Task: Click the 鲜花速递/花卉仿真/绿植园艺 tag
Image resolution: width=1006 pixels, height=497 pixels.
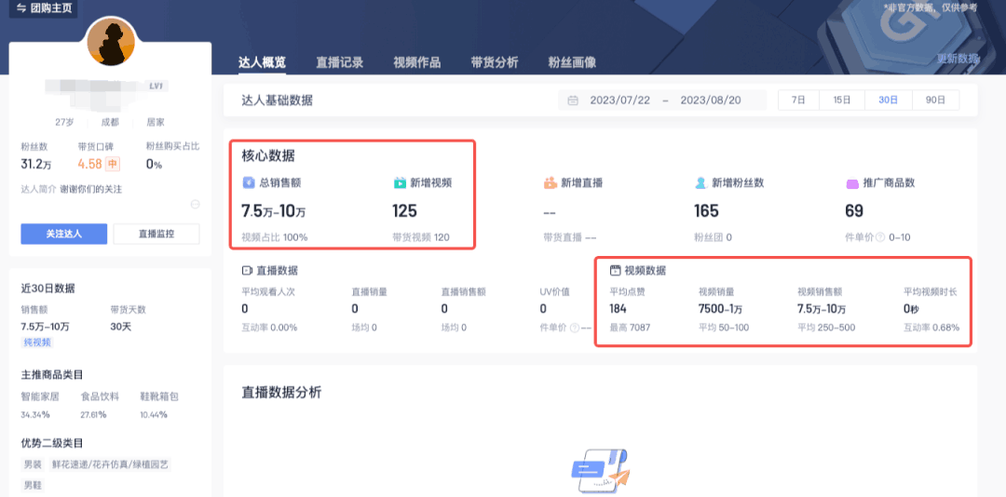Action: point(110,463)
